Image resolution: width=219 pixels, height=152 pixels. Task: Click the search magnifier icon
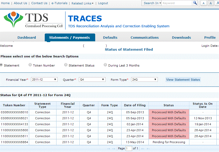click(x=195, y=3)
